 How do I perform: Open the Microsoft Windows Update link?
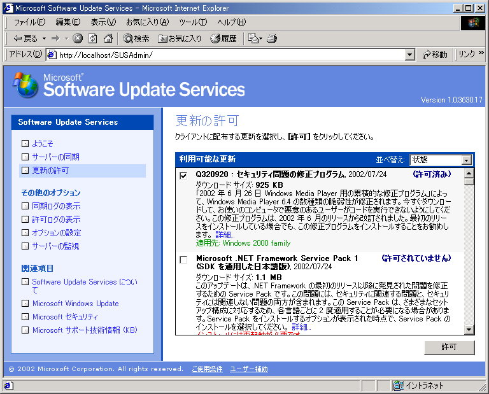pyautogui.click(x=76, y=303)
